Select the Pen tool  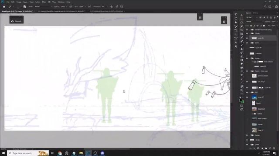click(x=242, y=71)
